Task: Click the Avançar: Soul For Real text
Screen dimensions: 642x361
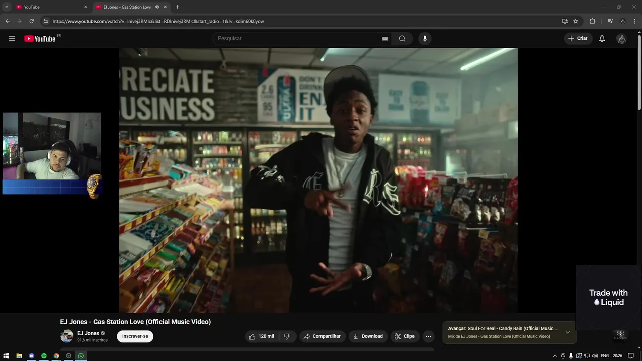Action: point(503,329)
